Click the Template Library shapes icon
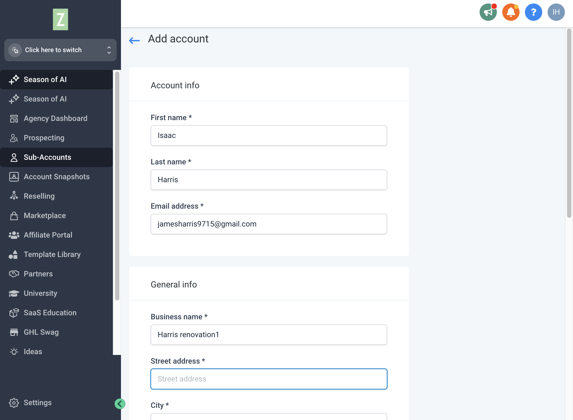 13,255
